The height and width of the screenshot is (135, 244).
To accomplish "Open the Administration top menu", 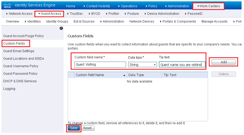I will [177, 6].
